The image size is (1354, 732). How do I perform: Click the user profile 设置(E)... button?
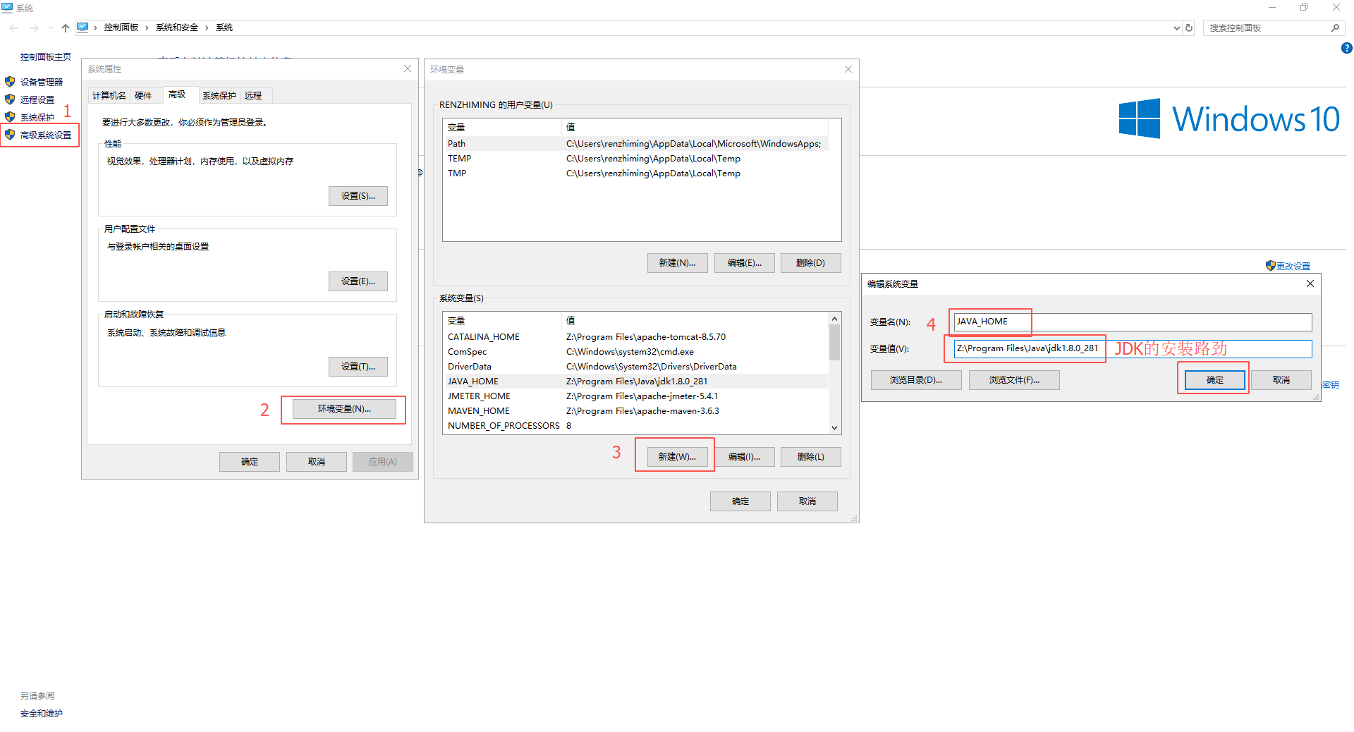(x=358, y=281)
